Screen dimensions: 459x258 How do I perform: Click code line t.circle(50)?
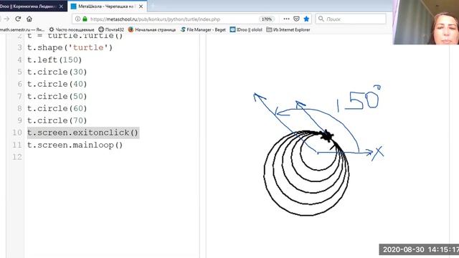point(57,96)
